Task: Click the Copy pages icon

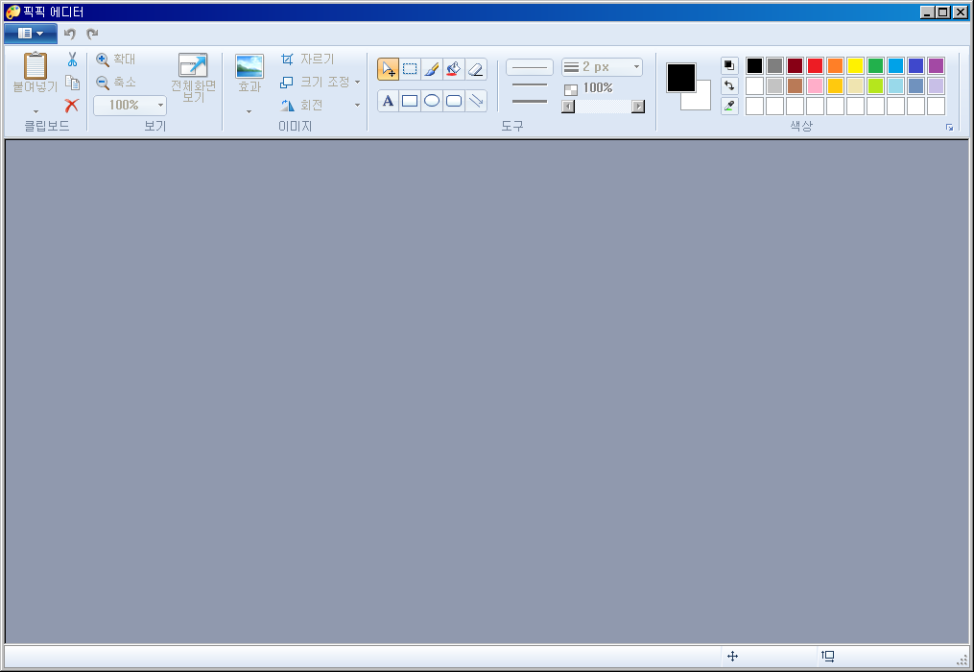Action: (x=72, y=83)
